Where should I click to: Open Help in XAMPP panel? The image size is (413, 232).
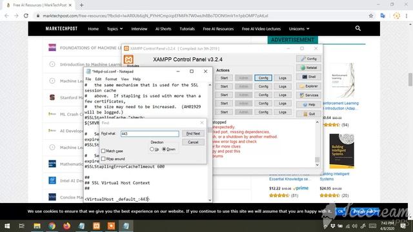coord(308,104)
